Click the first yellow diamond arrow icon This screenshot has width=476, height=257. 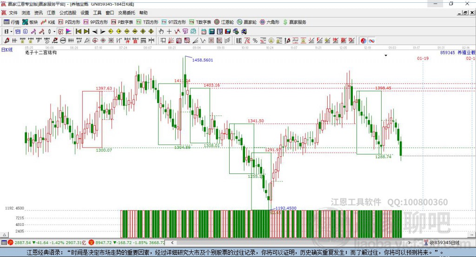coord(111,32)
